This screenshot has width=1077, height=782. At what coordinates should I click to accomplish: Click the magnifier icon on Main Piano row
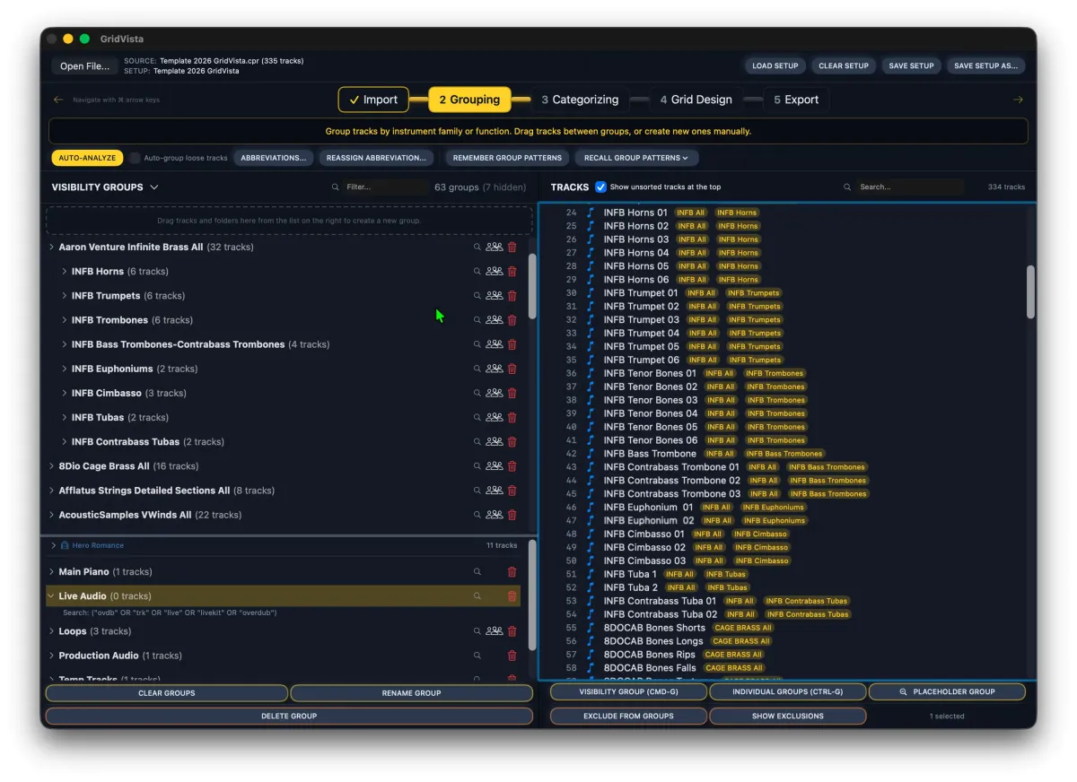pyautogui.click(x=477, y=572)
